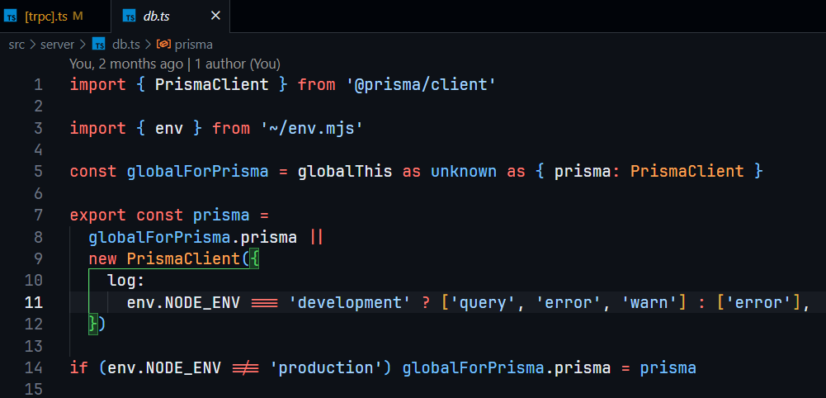Click the prisma variable symbol icon in the breadcrumb

point(163,44)
